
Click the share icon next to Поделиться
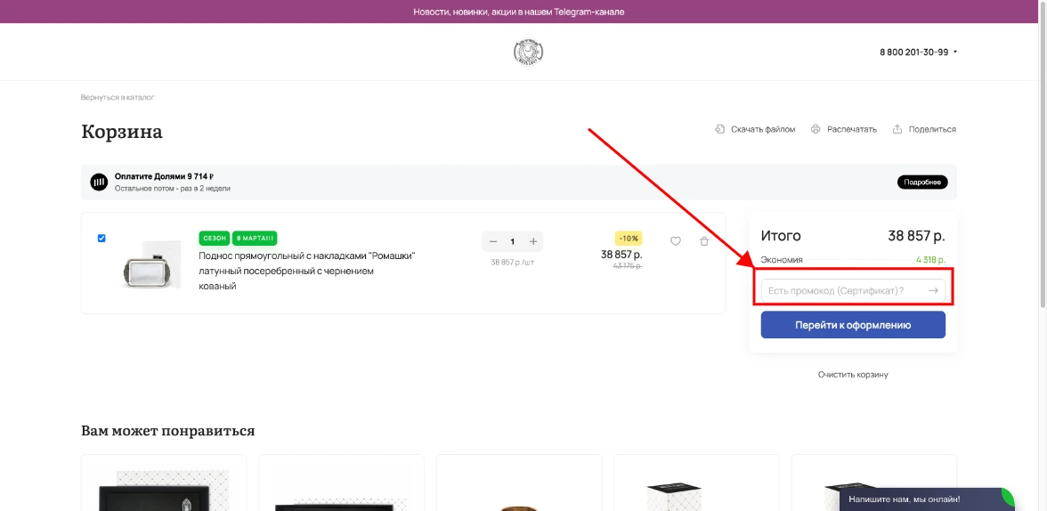click(897, 129)
